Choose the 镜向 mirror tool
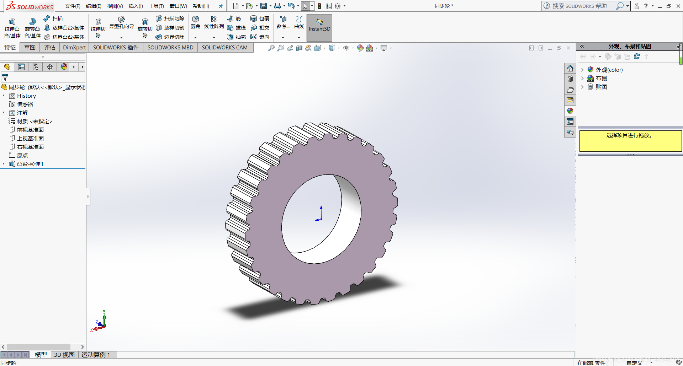This screenshot has height=366, width=683. point(260,37)
